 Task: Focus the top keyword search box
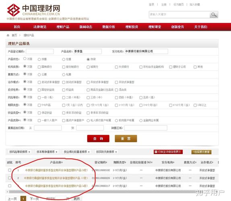pos(179,14)
